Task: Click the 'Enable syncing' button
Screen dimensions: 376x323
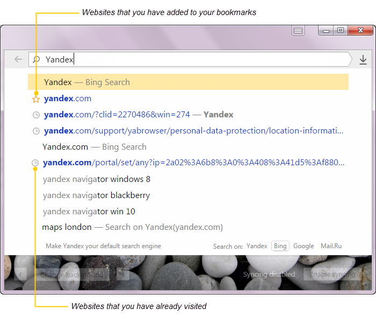Action: click(332, 274)
